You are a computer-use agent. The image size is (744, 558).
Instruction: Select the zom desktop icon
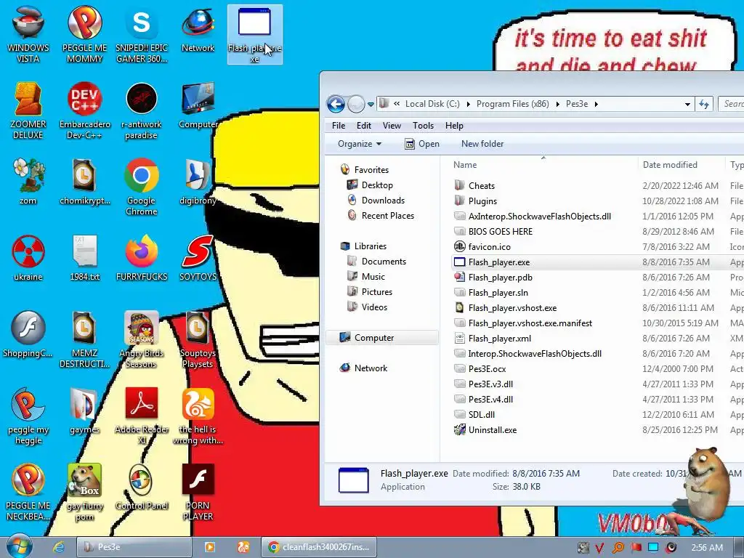(28, 181)
